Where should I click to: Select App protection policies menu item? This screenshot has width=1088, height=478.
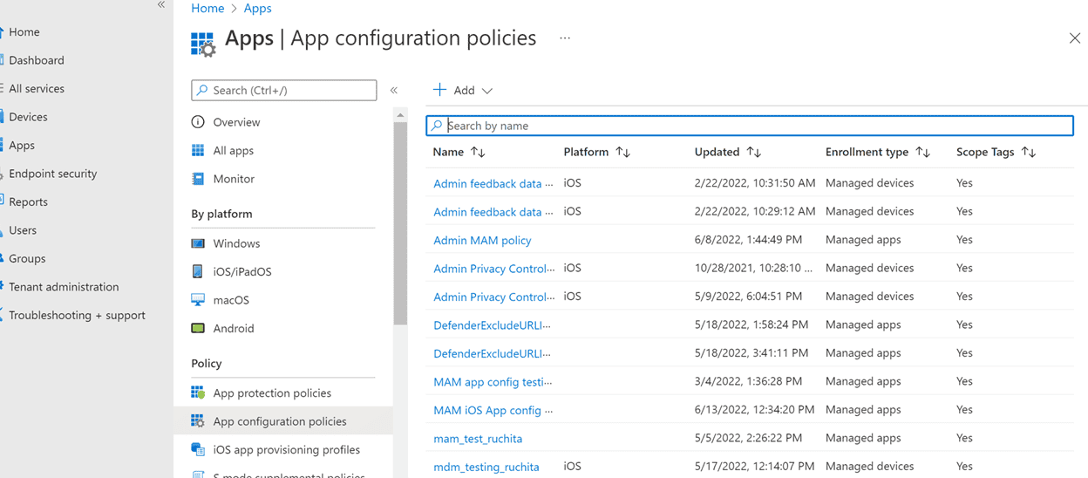click(x=272, y=393)
